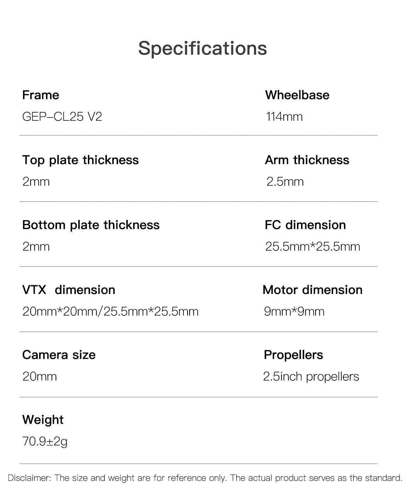Screen dimensions: 412x490
Task: Click the Propellers label
Action: point(294,355)
